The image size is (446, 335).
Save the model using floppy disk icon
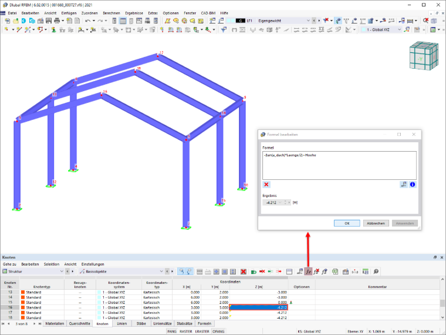tap(49, 21)
